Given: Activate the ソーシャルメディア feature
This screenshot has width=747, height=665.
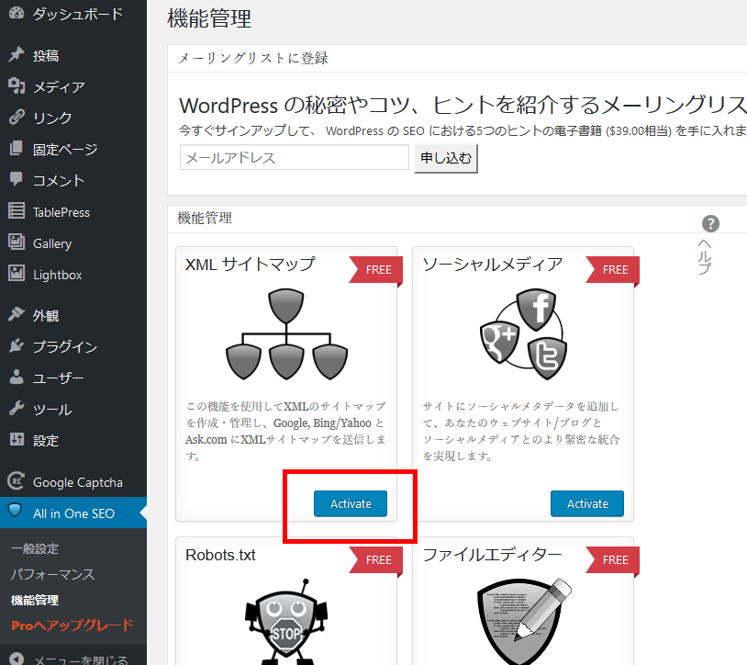Looking at the screenshot, I should tap(587, 503).
